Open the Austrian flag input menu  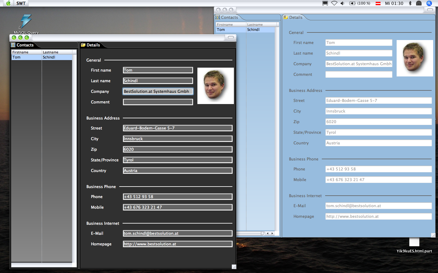tap(378, 3)
